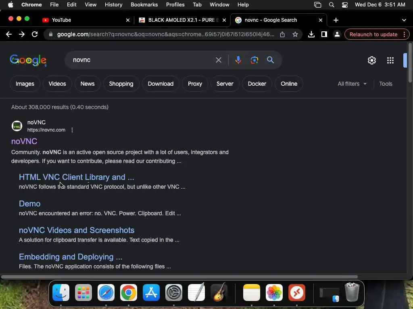Open a new tab with plus button

336,20
